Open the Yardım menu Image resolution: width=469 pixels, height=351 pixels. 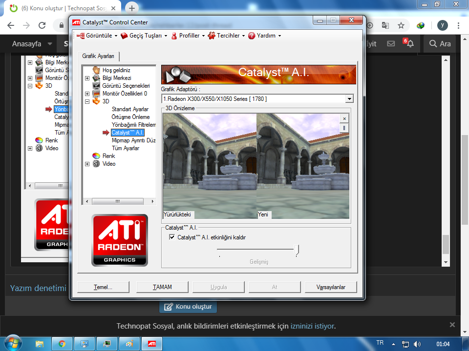265,36
